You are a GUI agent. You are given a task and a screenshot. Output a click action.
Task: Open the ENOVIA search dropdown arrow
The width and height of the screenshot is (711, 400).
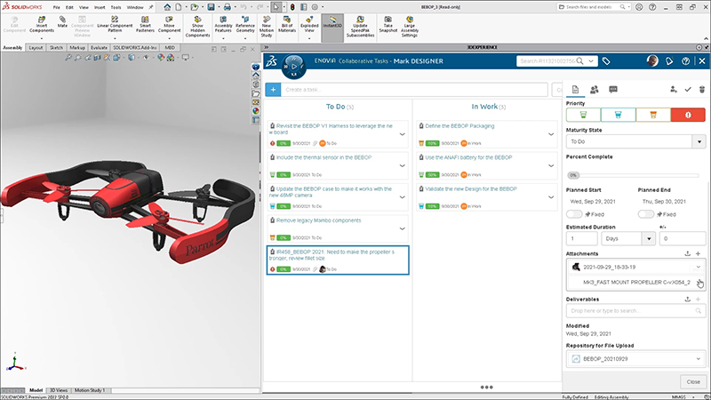click(591, 61)
